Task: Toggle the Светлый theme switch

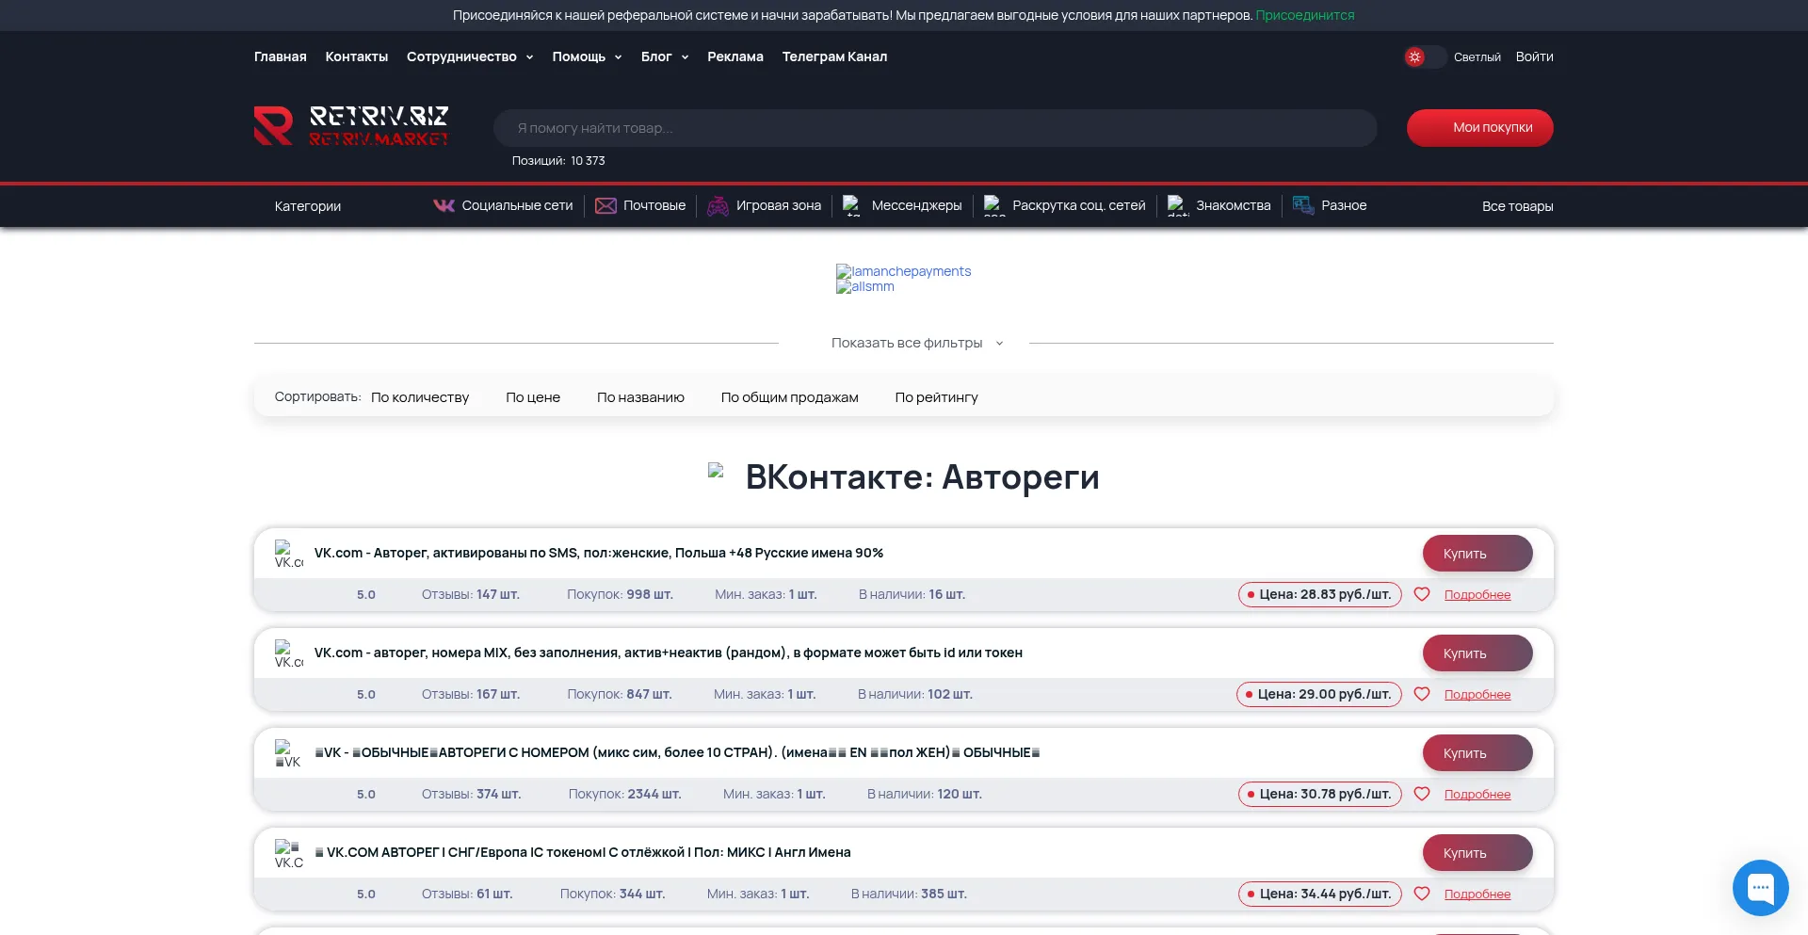Action: tap(1424, 56)
